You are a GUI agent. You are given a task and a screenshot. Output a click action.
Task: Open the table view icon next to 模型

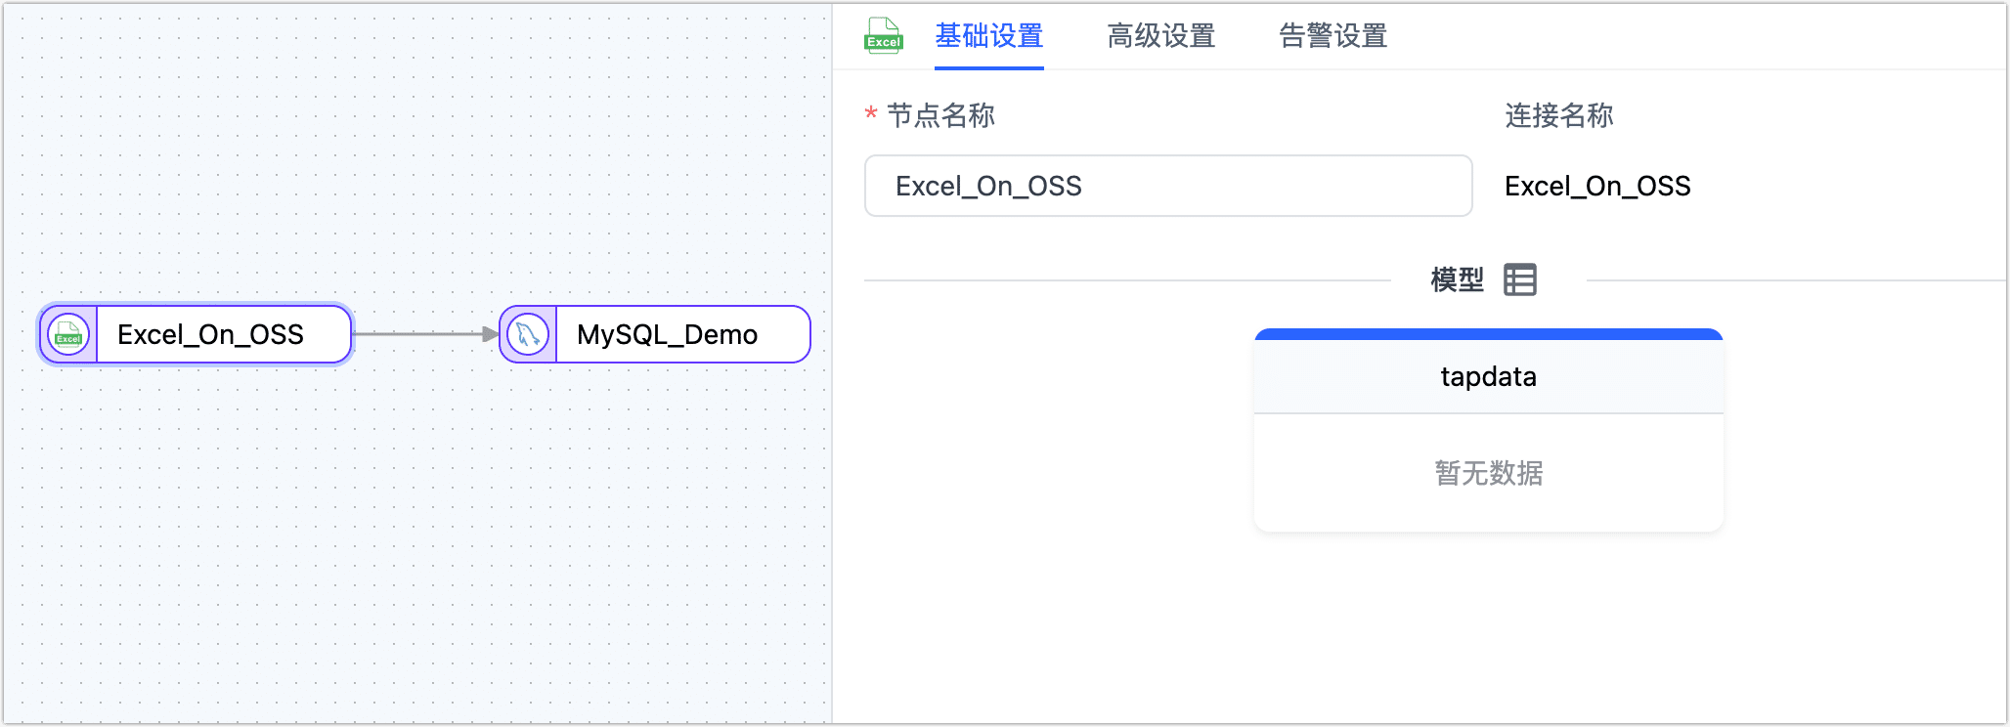click(x=1521, y=279)
